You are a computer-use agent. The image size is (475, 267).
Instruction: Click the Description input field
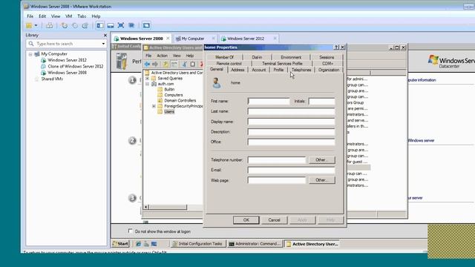(291, 132)
